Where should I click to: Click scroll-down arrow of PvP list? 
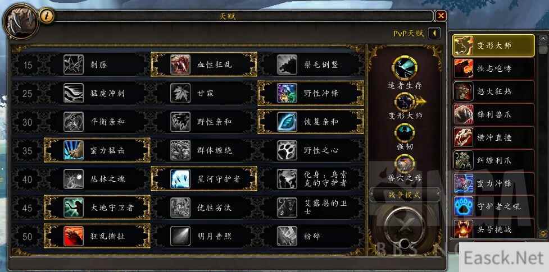(543, 233)
